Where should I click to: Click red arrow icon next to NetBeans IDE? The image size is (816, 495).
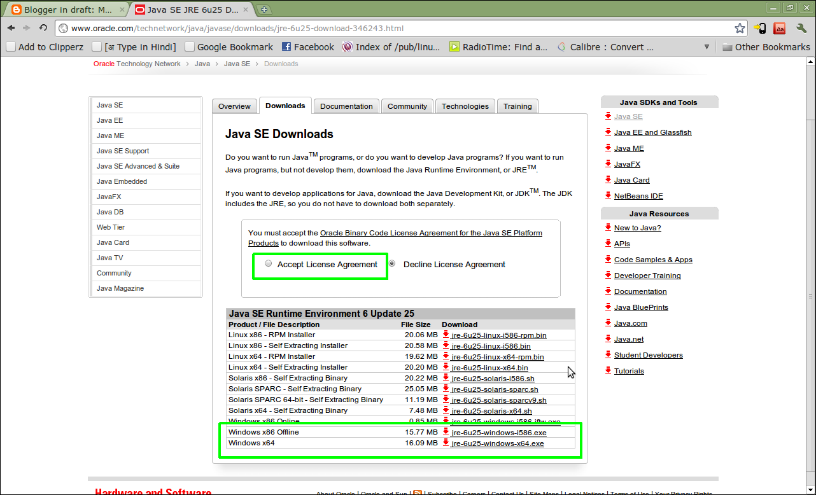608,195
